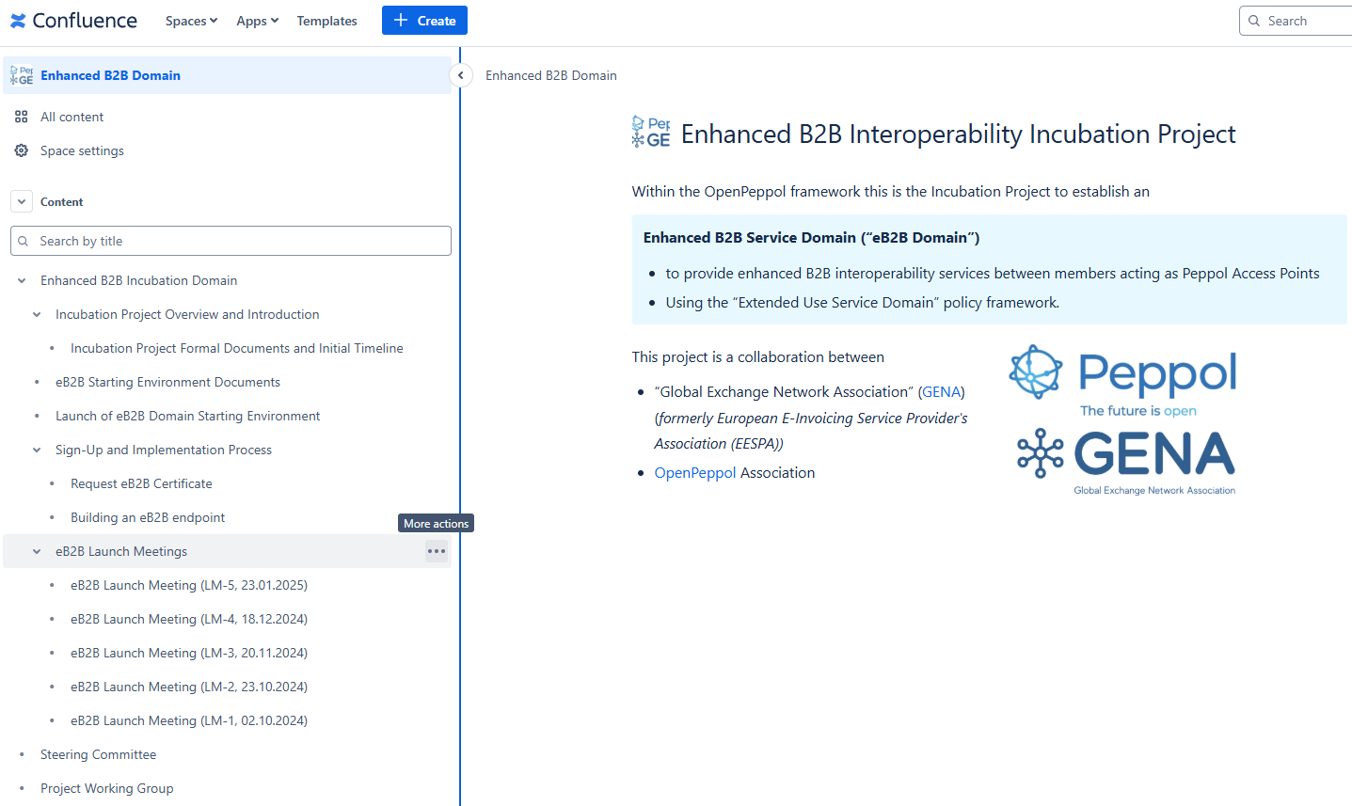The height and width of the screenshot is (806, 1352).
Task: Open eB2B Launch Meeting LM-5, 23.01.2025
Action: coord(189,585)
